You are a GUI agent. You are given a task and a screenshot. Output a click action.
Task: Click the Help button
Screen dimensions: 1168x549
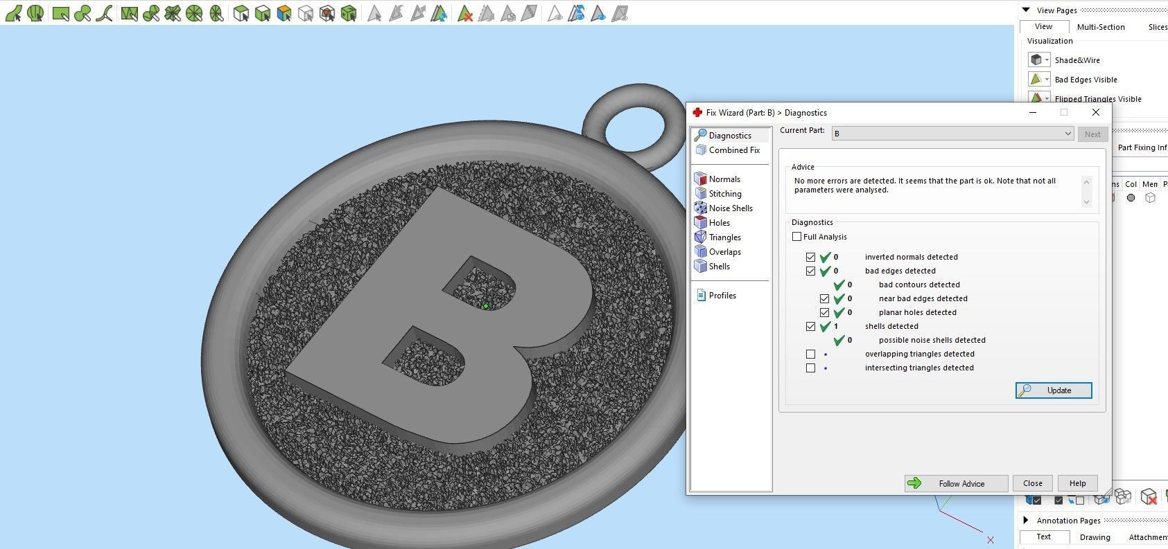(x=1077, y=483)
